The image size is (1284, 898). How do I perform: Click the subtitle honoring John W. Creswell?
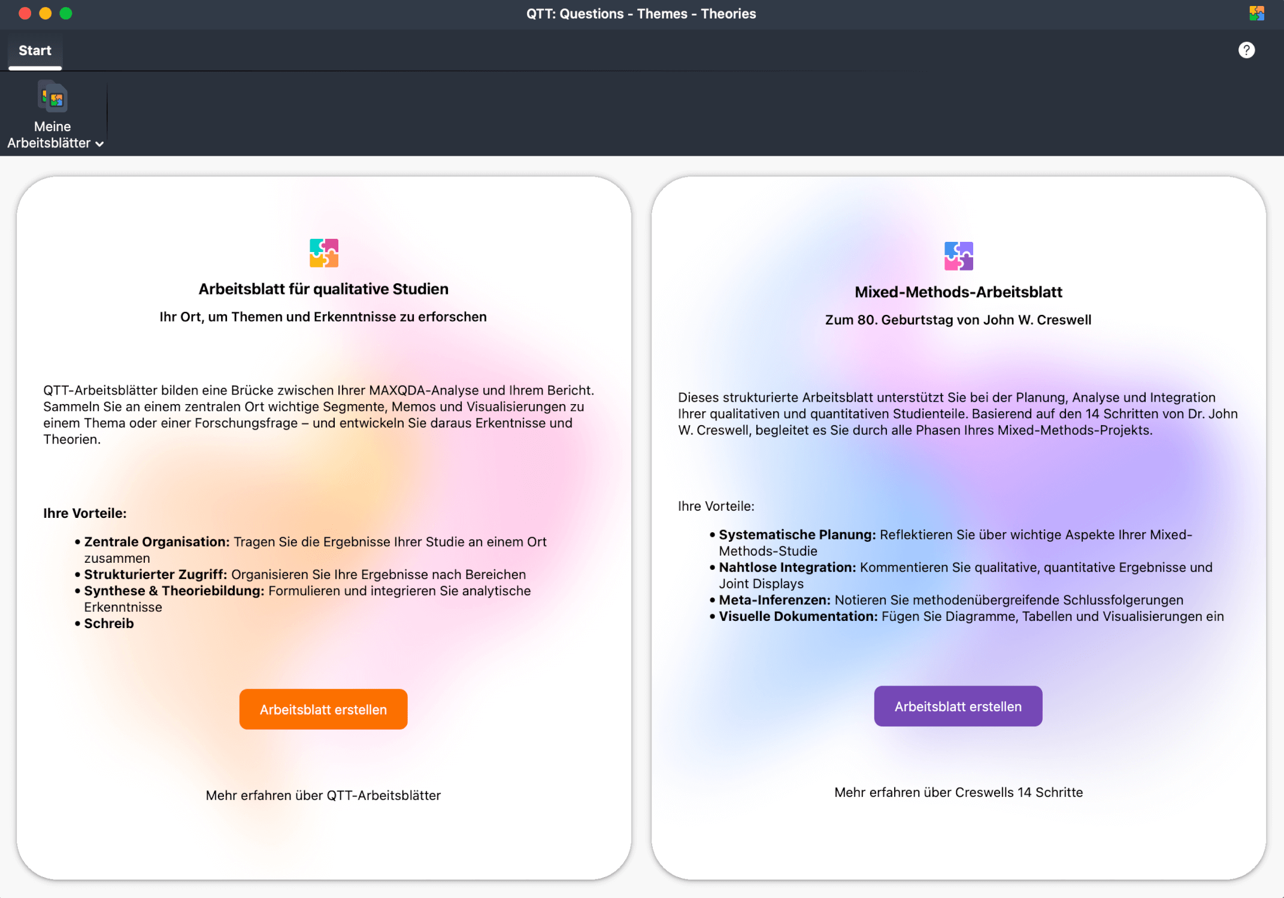tap(958, 319)
